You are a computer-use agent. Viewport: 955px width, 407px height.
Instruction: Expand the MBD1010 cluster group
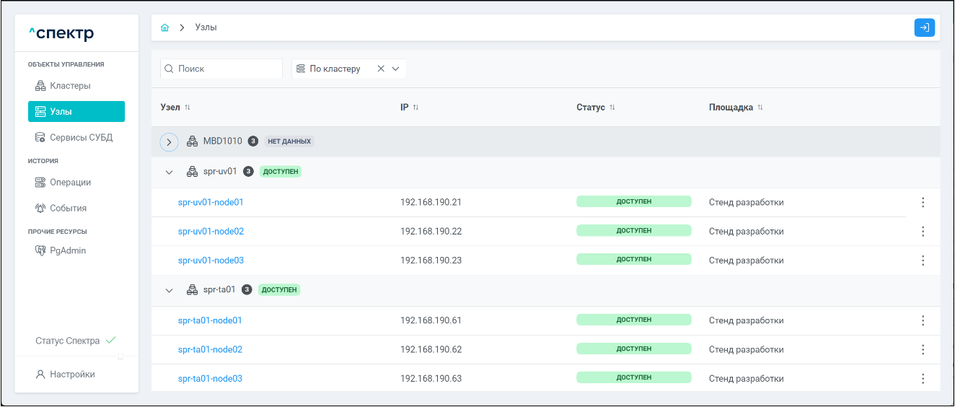tap(169, 142)
